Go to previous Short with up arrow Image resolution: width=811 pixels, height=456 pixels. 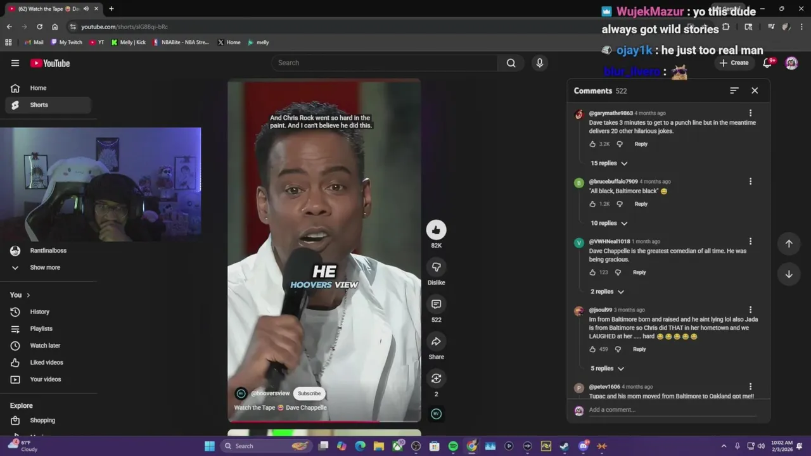pos(789,244)
